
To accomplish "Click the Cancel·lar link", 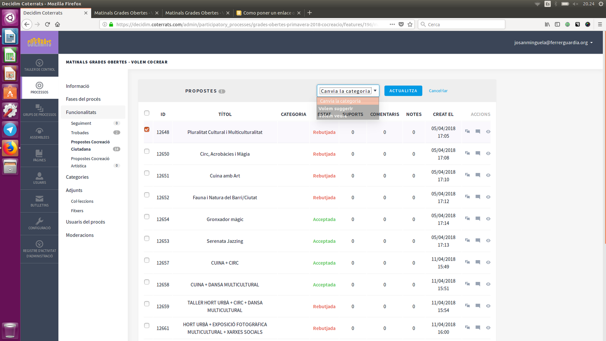I will pyautogui.click(x=438, y=91).
